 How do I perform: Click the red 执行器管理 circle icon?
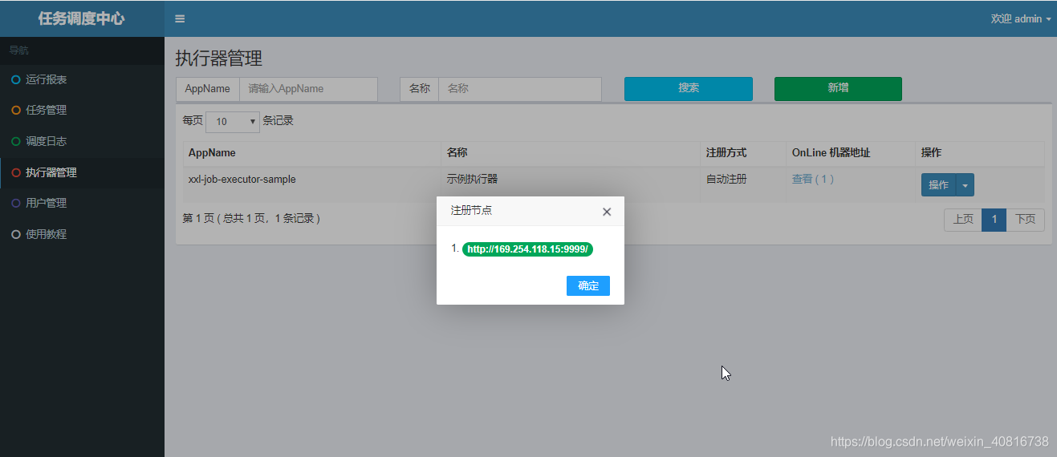point(16,172)
